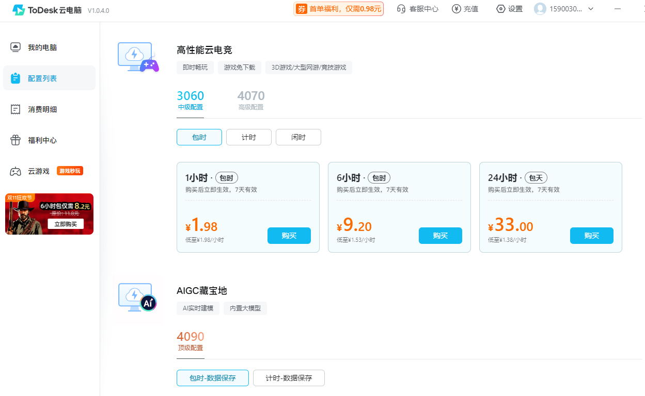Click the 24小时 包天 package card title
Screen dimensions: 645x396
tap(518, 178)
